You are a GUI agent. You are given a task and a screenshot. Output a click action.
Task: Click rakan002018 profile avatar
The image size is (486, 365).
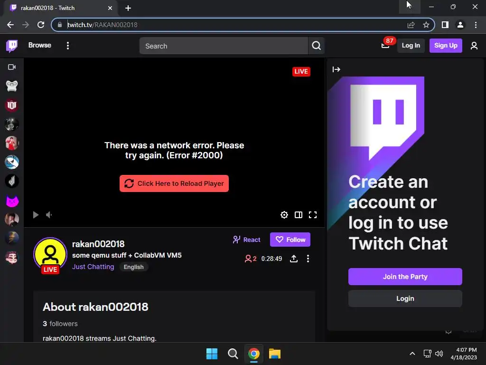coord(50,255)
